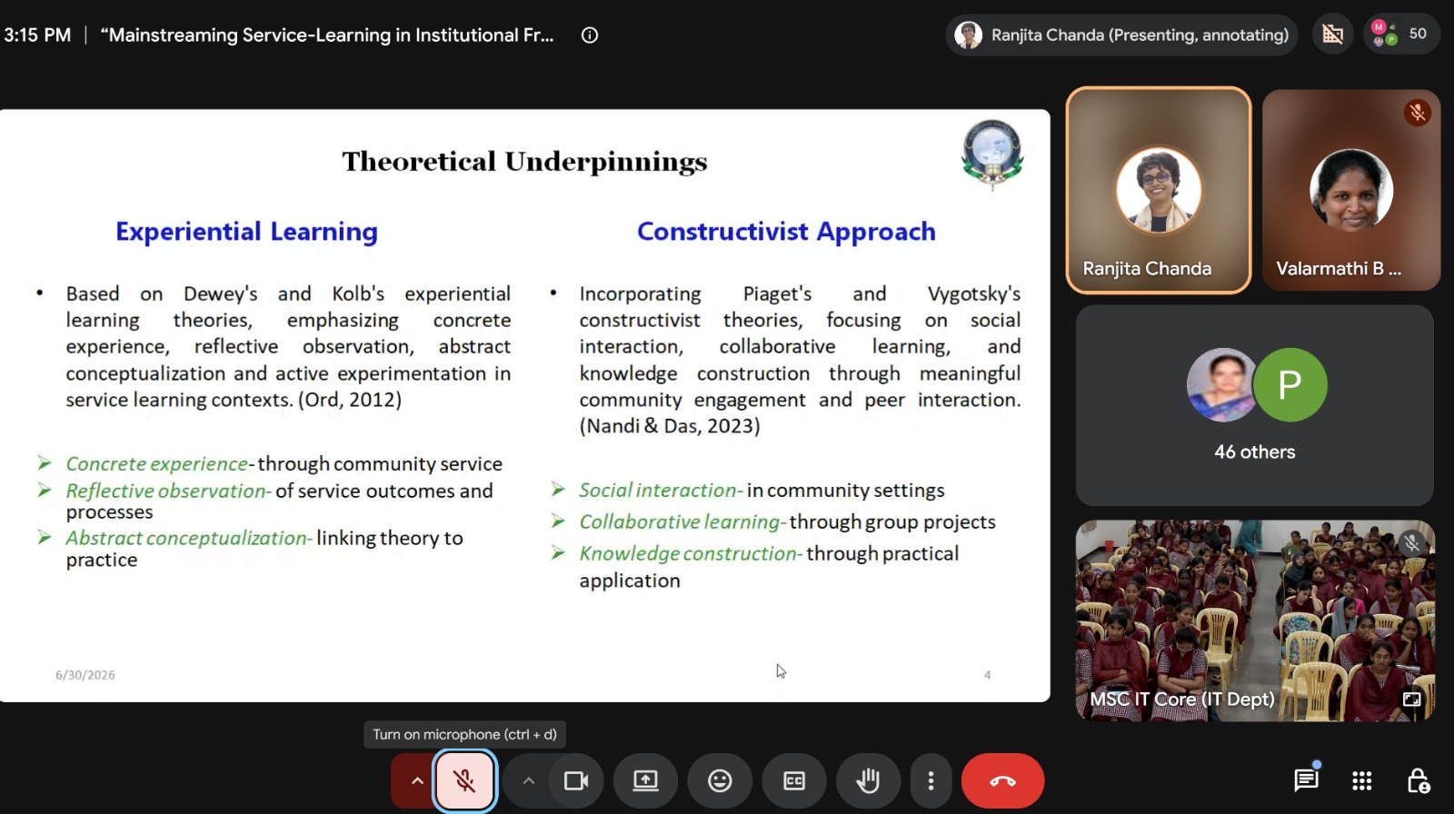Select Ranjita Chanda's video tile
The height and width of the screenshot is (814, 1454).
tap(1159, 190)
